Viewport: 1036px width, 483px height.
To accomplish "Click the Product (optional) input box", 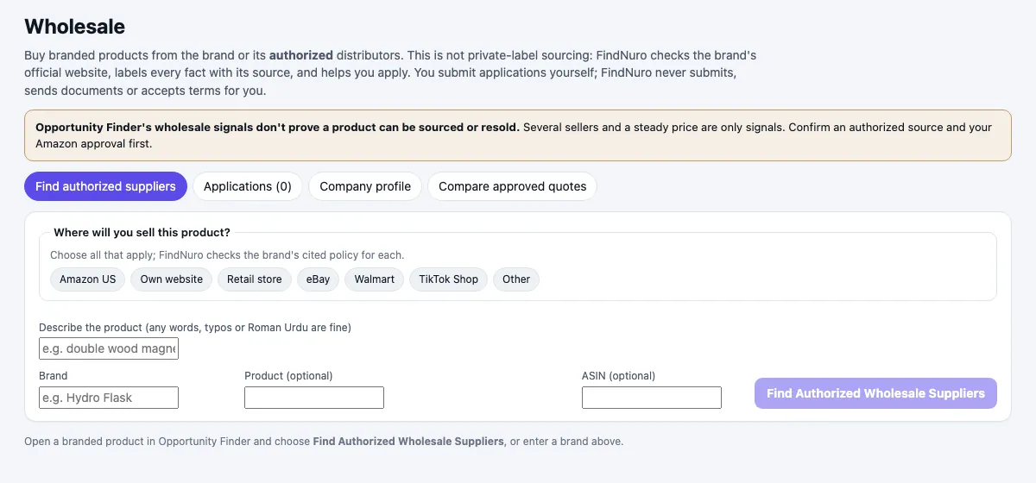I will tap(314, 398).
